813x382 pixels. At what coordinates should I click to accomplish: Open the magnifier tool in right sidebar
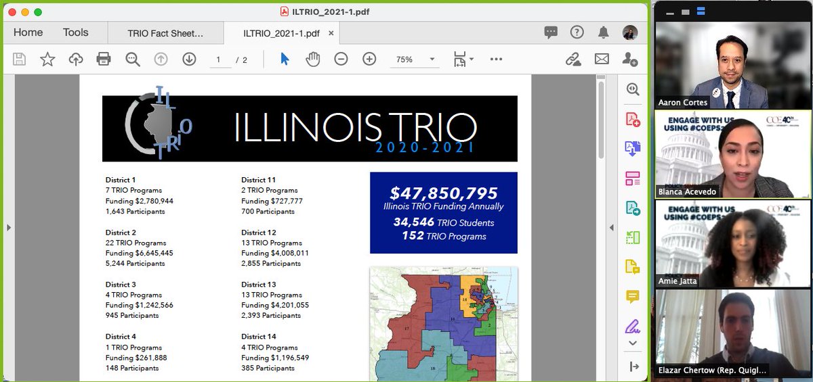click(633, 89)
